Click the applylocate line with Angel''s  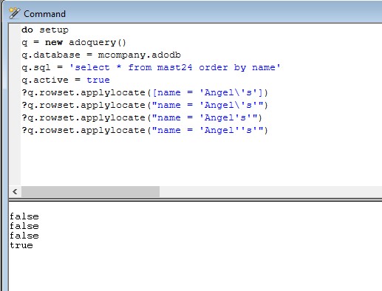pyautogui.click(x=145, y=130)
